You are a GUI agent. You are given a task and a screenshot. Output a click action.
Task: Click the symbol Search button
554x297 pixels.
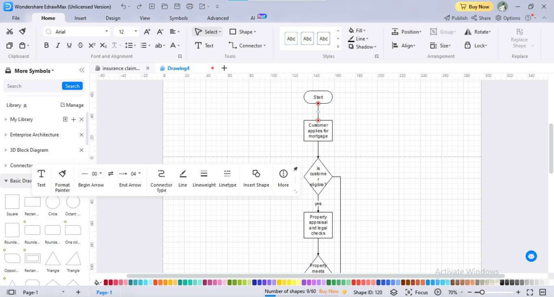[72, 86]
